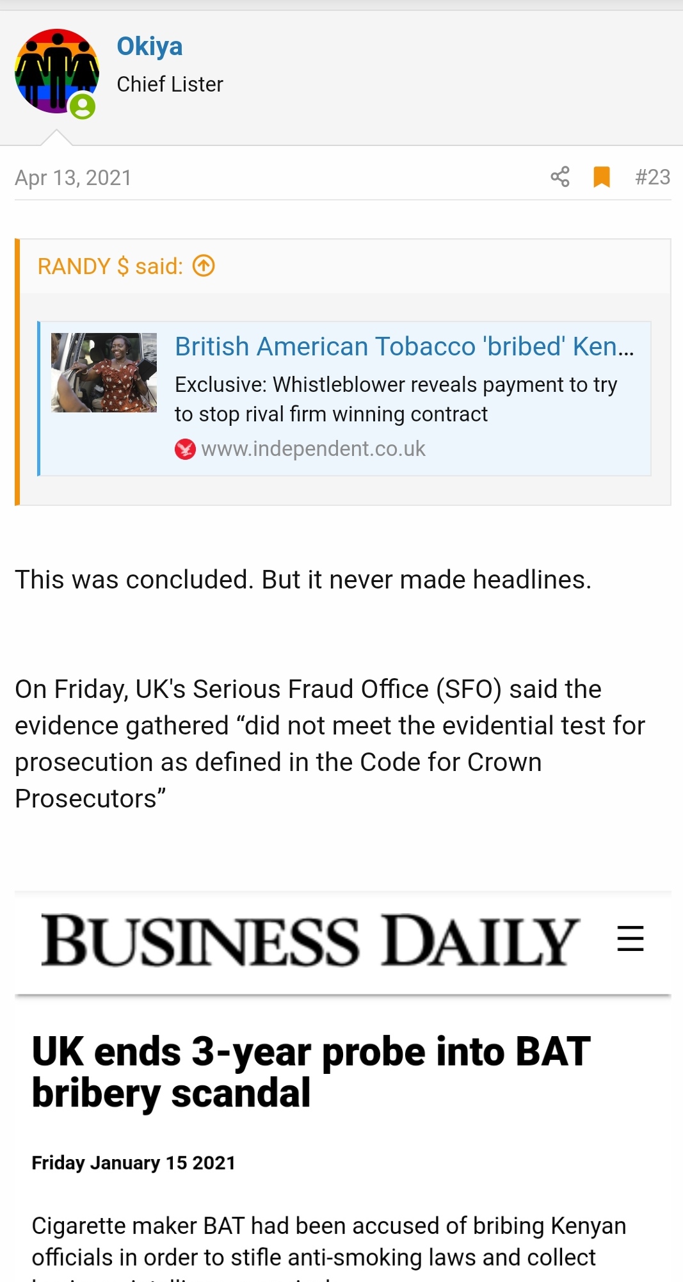Toggle the orange bookmark on this post
The image size is (683, 1282).
[x=602, y=177]
